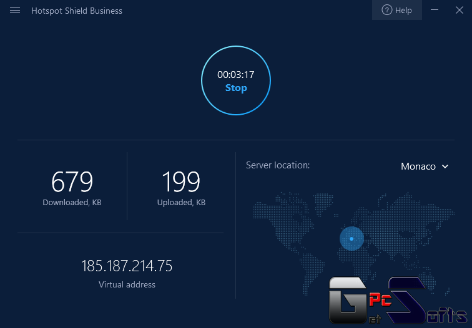472x328 pixels.
Task: Select the 679 downloaded value
Action: pos(72,181)
